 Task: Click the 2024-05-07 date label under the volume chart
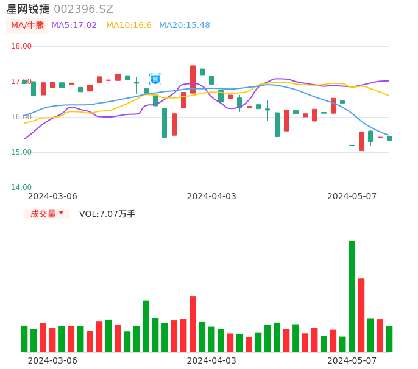(x=352, y=360)
